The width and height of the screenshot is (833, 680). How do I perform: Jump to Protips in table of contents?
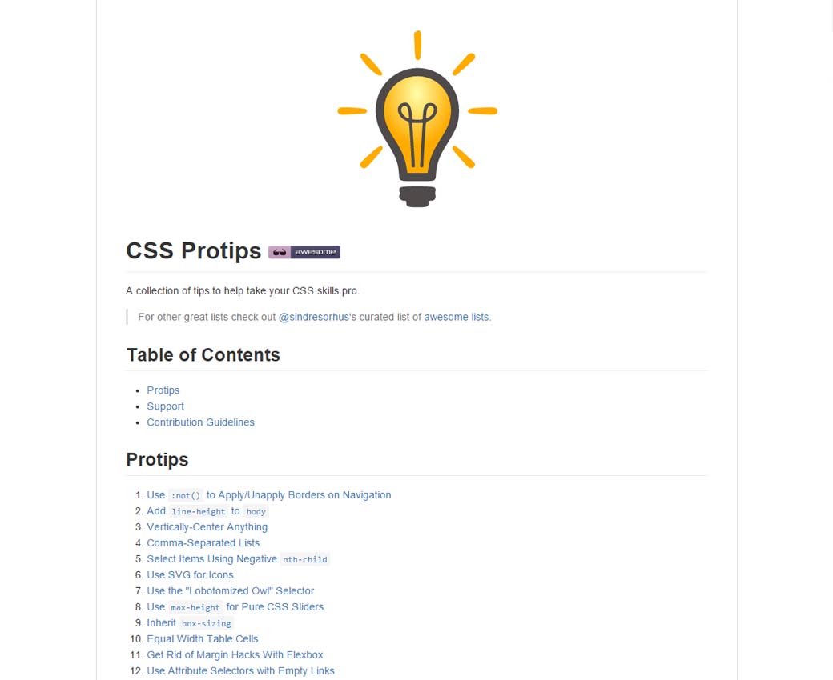tap(163, 390)
